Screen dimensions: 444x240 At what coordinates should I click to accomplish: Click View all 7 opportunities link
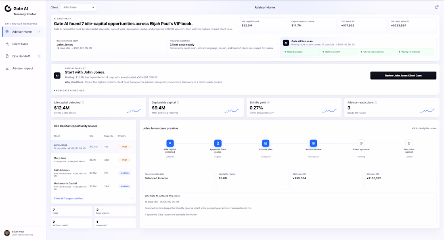click(x=68, y=199)
